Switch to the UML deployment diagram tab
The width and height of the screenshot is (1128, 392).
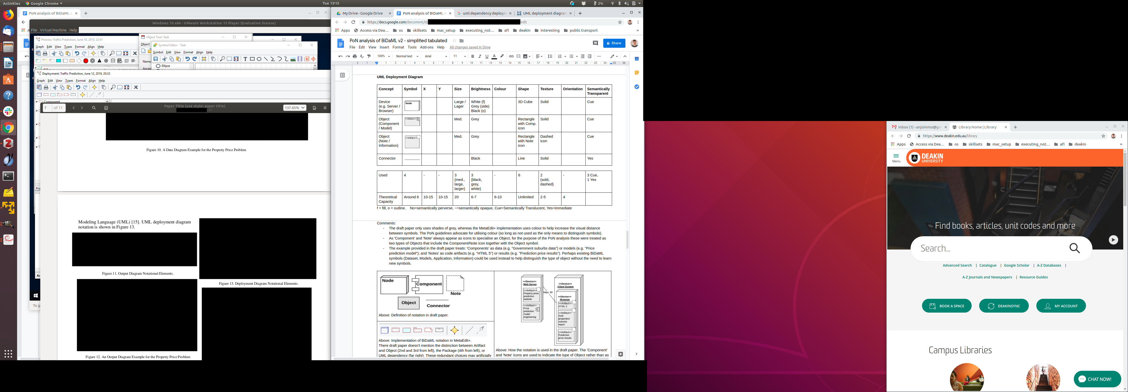tap(543, 13)
